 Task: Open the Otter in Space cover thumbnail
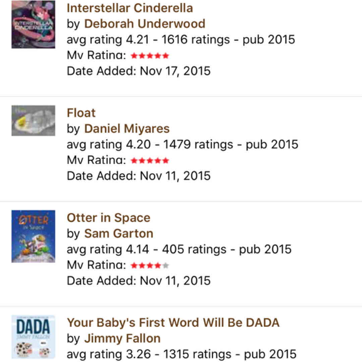coord(33,236)
